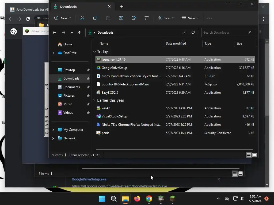Click the Delete trash icon
Image resolution: width=274 pixels, height=205 pixels.
click(147, 18)
